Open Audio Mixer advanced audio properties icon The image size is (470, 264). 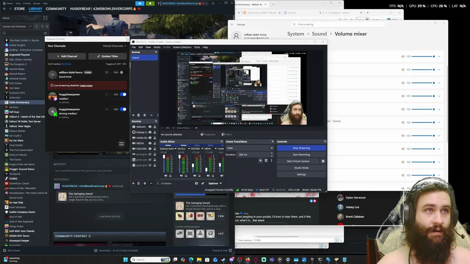pos(202,183)
